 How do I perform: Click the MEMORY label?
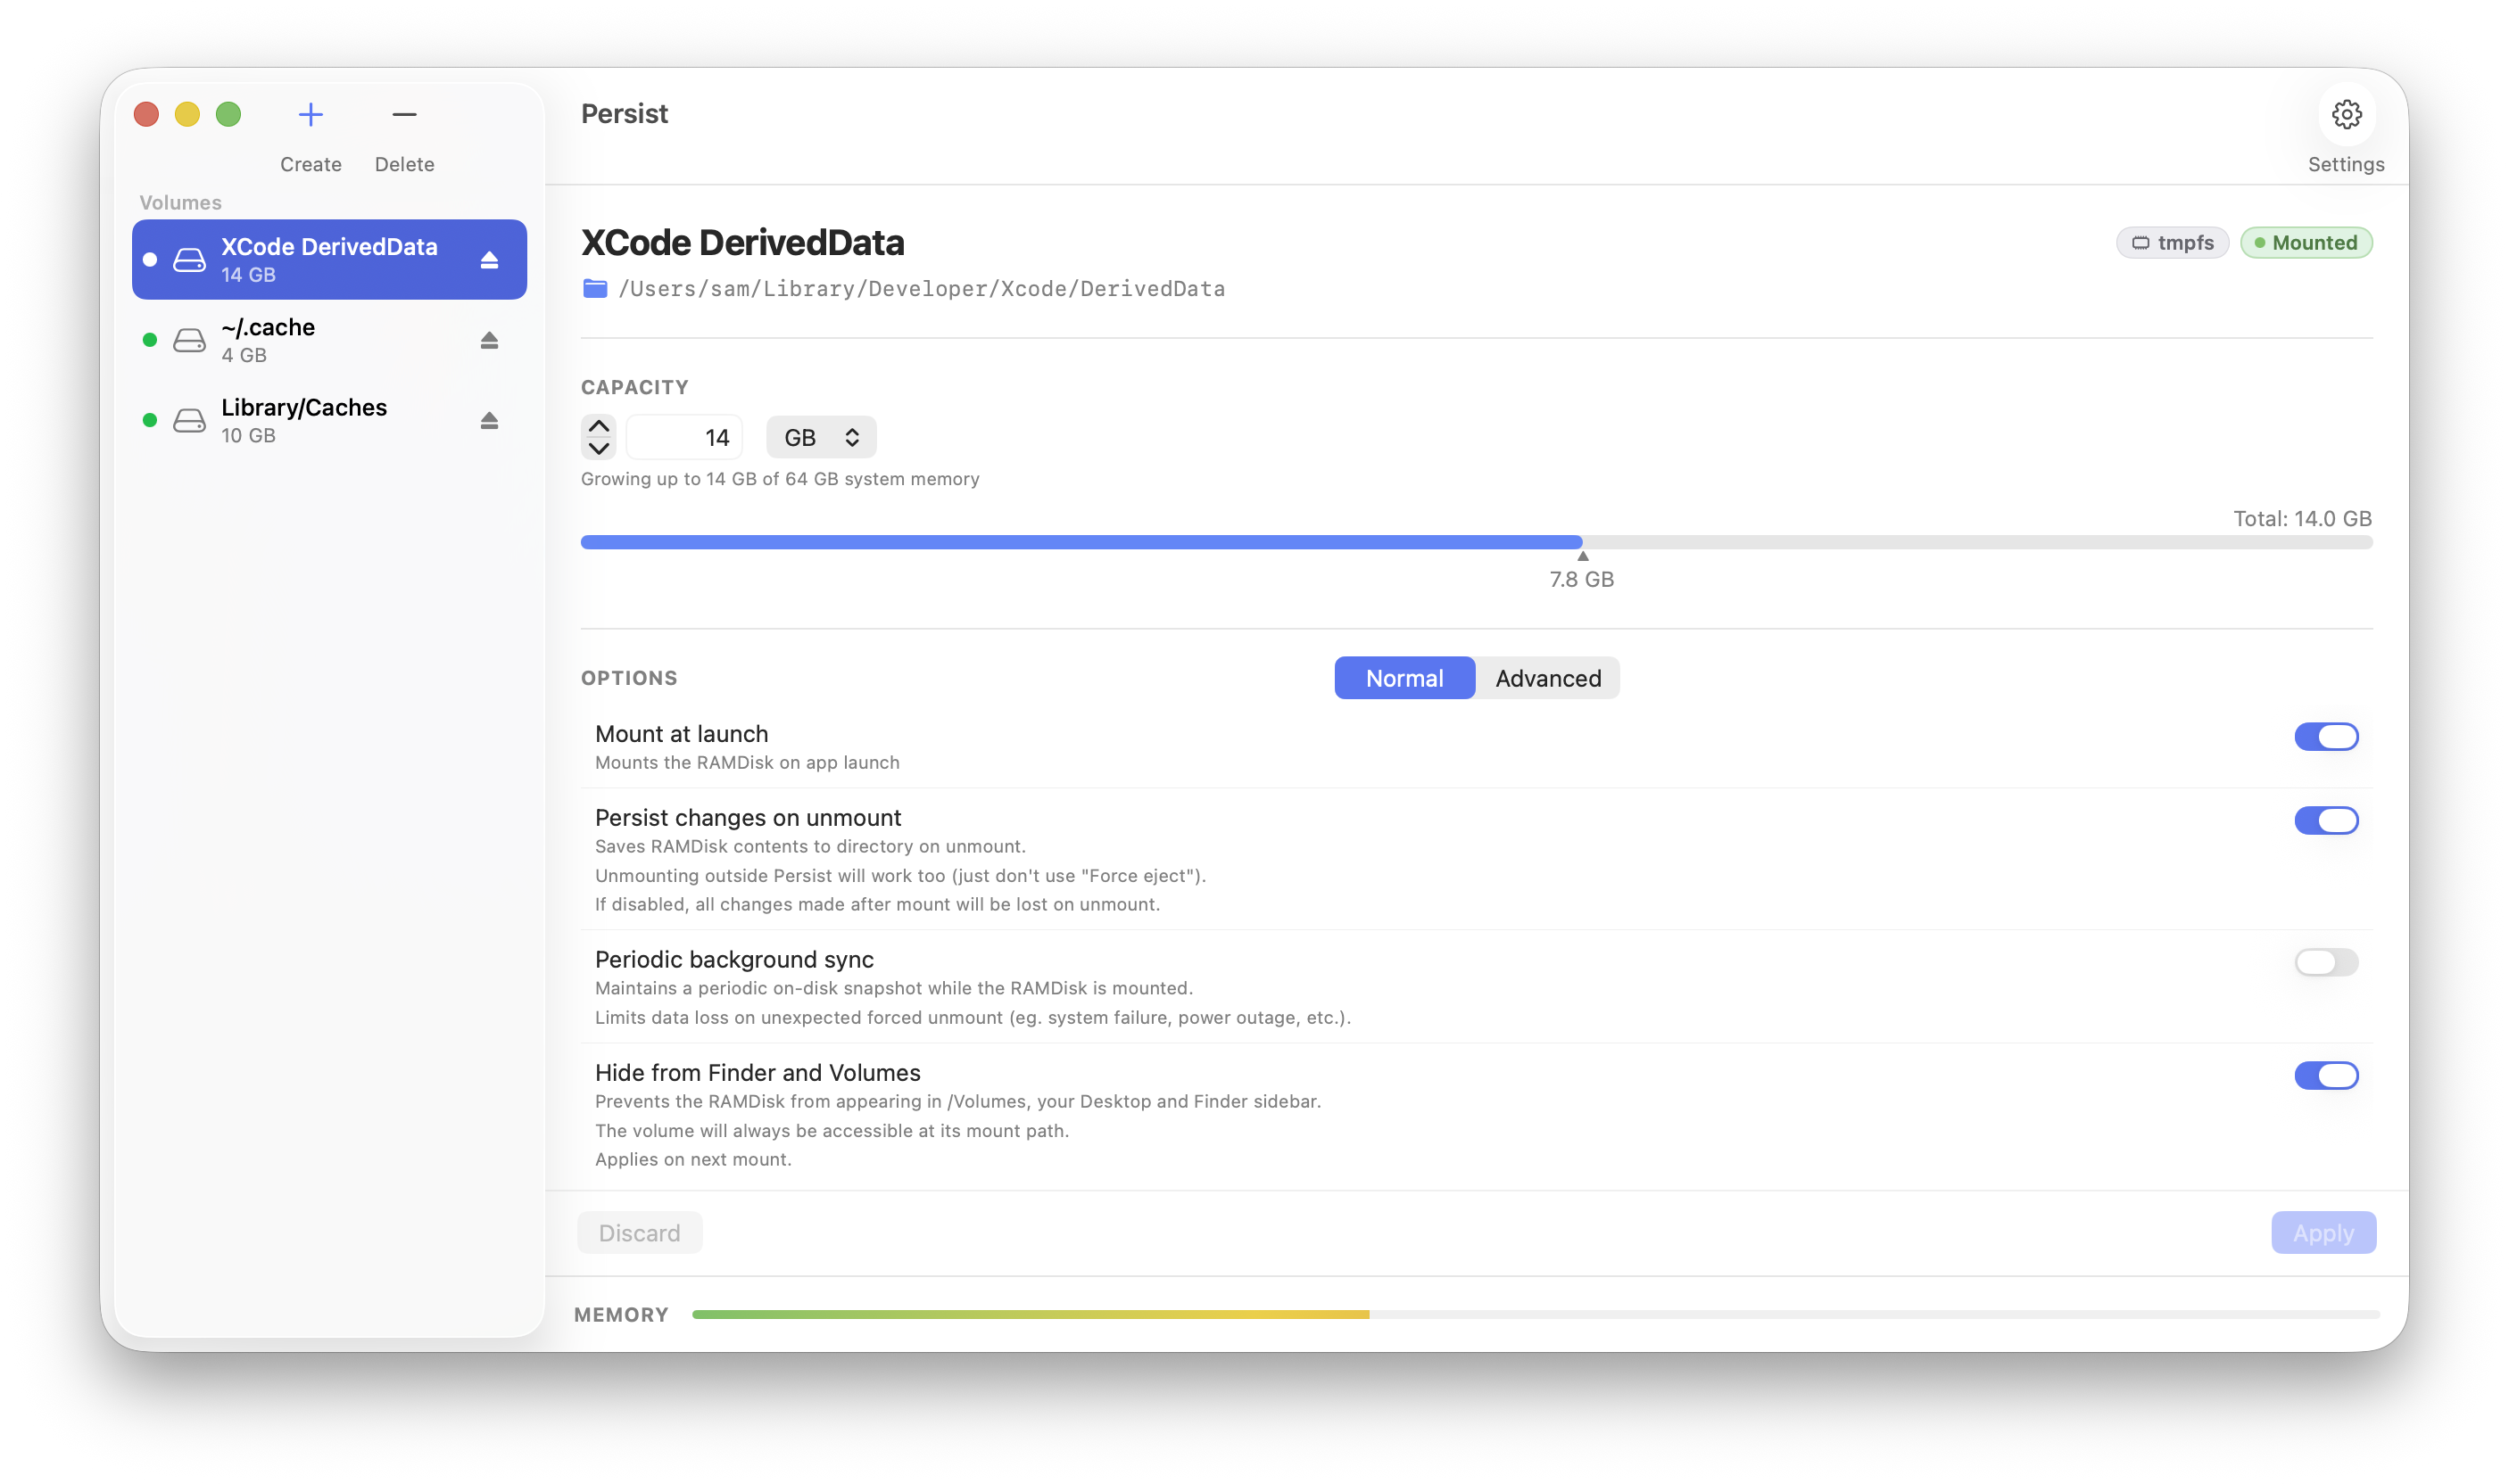(621, 1316)
